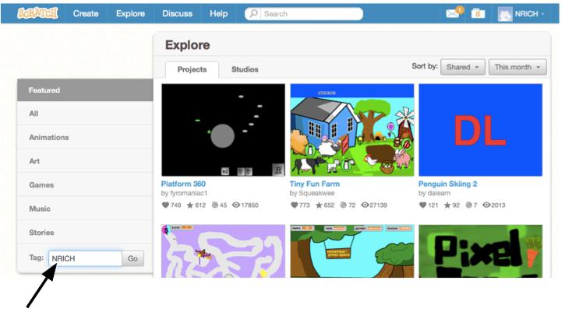The height and width of the screenshot is (312, 565).
Task: Switch to the Studios tab
Action: coord(245,69)
